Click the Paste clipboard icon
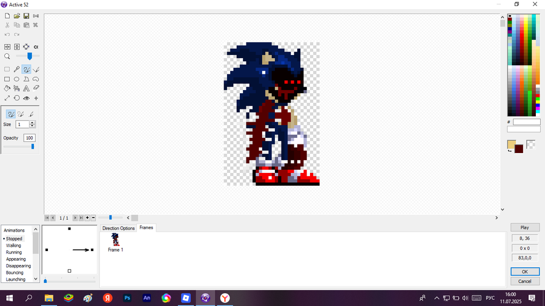 coord(27,25)
